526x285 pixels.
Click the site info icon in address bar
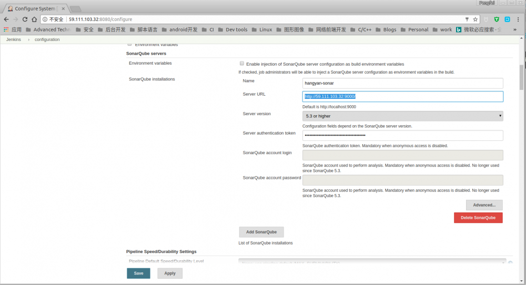coord(45,19)
